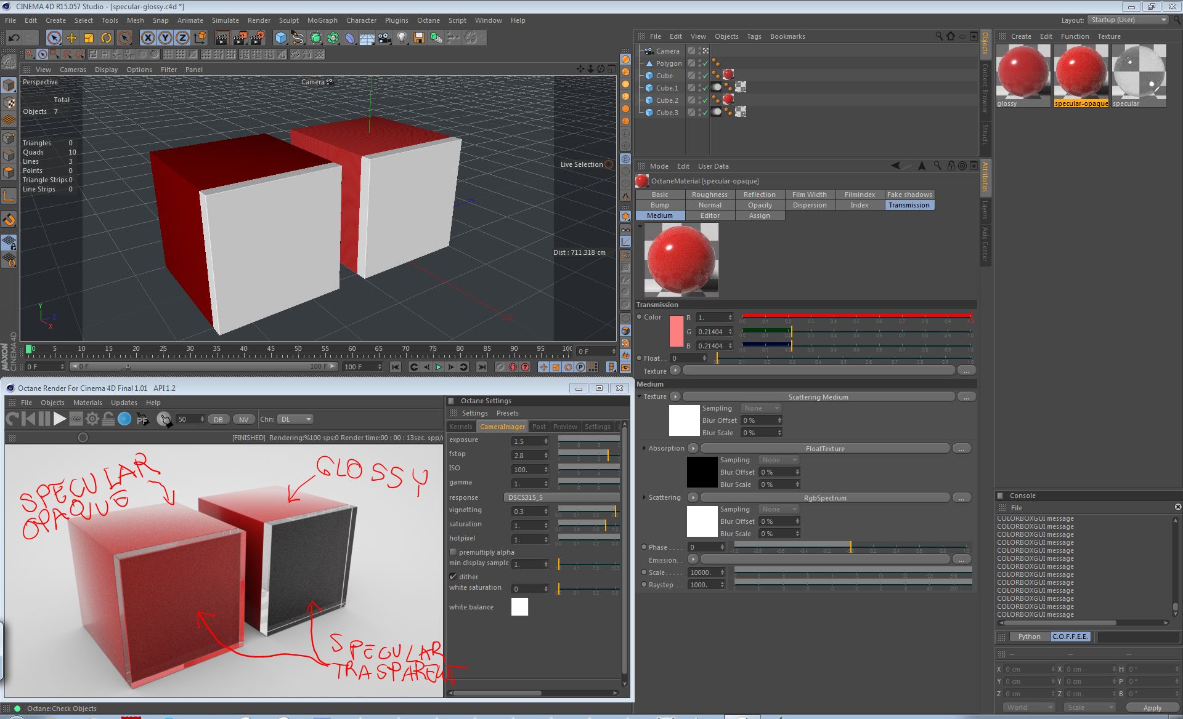
Task: Toggle Y axis lock button
Action: pyautogui.click(x=165, y=38)
